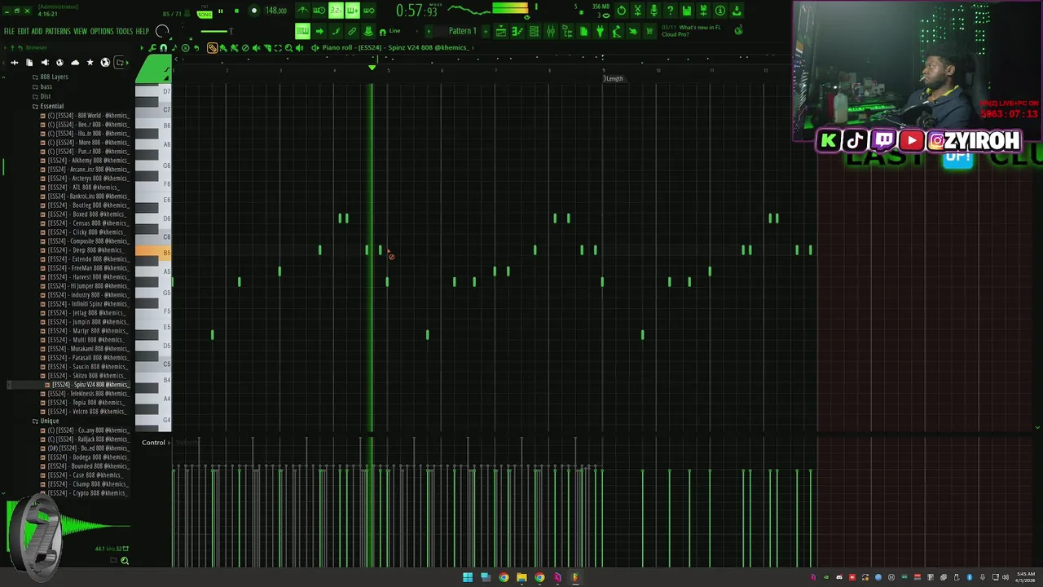Open piano roll menu arrow
Viewport: 1043px width, 587px height.
(x=142, y=48)
